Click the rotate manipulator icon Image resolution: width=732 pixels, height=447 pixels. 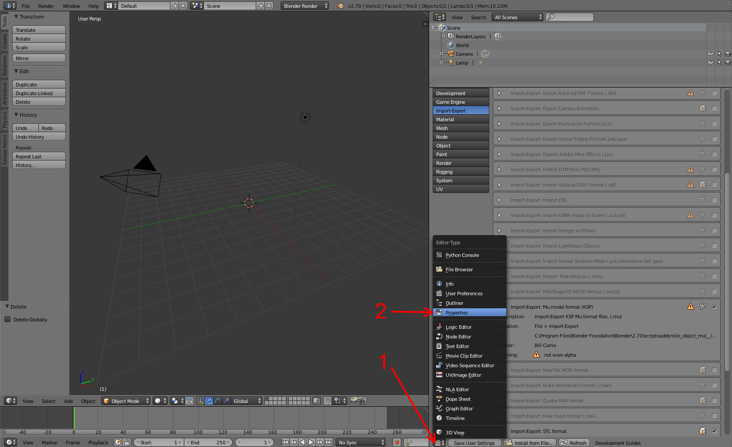coord(217,401)
